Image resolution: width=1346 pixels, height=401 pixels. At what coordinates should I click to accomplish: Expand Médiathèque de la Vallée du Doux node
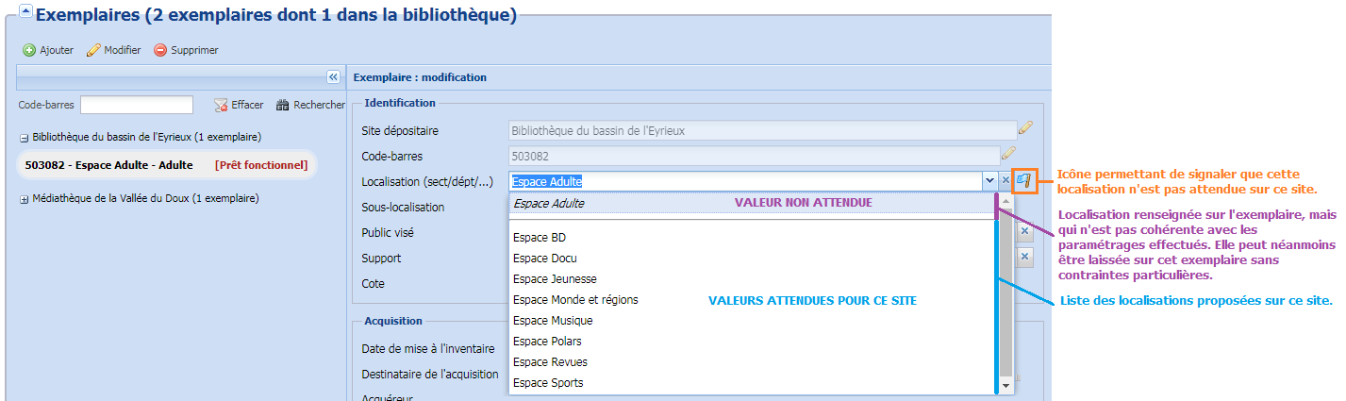[24, 199]
